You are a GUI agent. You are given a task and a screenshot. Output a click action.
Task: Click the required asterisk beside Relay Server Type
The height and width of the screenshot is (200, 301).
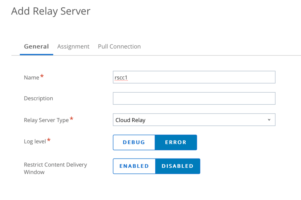click(71, 119)
